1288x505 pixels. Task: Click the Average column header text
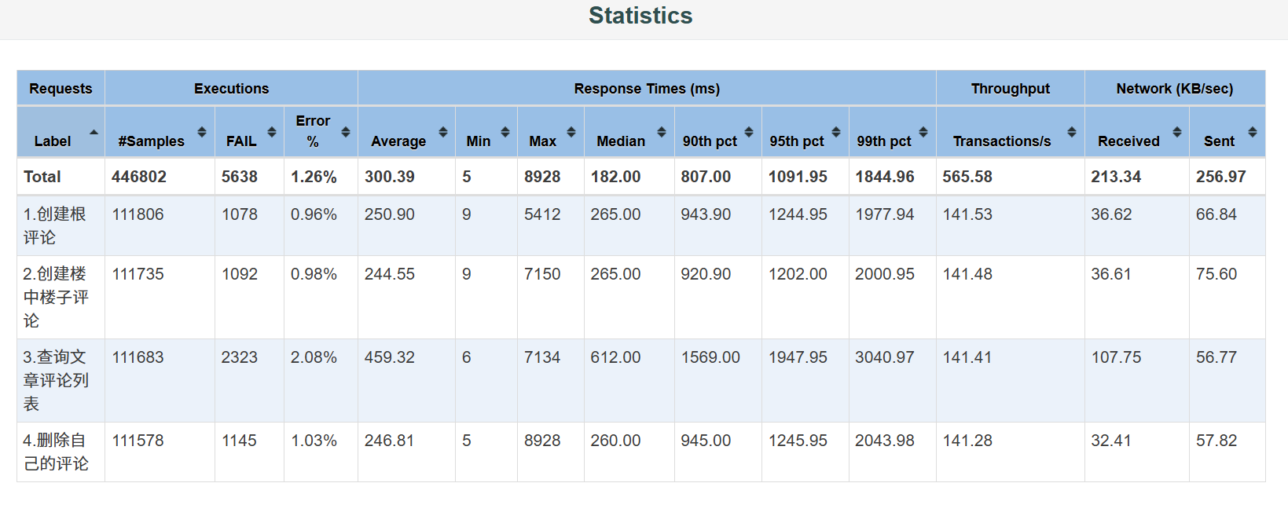(x=398, y=141)
